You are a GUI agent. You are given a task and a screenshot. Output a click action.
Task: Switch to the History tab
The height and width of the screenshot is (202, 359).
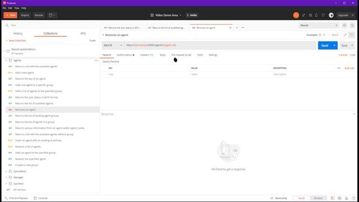click(x=18, y=34)
